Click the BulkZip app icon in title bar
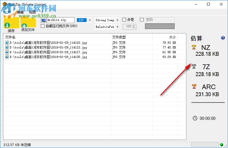The width and height of the screenshot is (228, 148). point(5,4)
